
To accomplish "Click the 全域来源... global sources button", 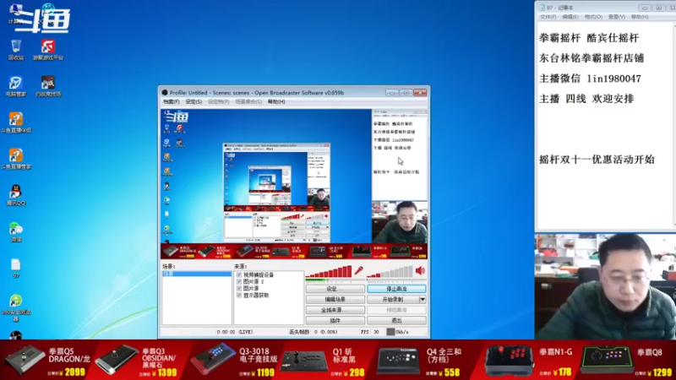I will point(335,310).
